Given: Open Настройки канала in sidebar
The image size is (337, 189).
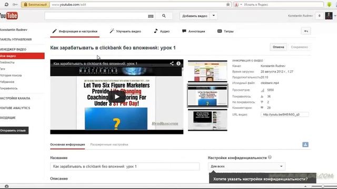Looking at the screenshot, I should pyautogui.click(x=15, y=98).
